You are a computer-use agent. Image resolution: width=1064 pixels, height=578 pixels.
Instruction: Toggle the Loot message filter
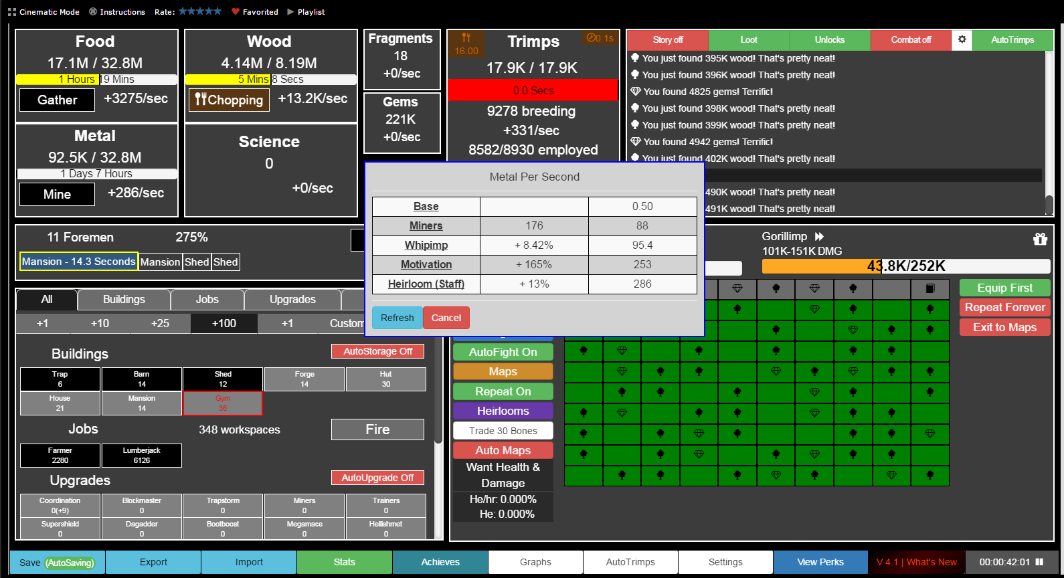click(749, 39)
